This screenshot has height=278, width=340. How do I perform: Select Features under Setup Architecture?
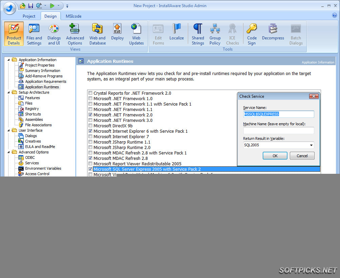(x=32, y=98)
